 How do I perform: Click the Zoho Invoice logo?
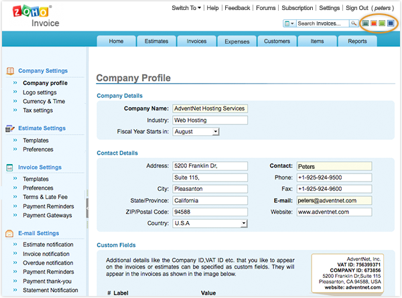[36, 16]
